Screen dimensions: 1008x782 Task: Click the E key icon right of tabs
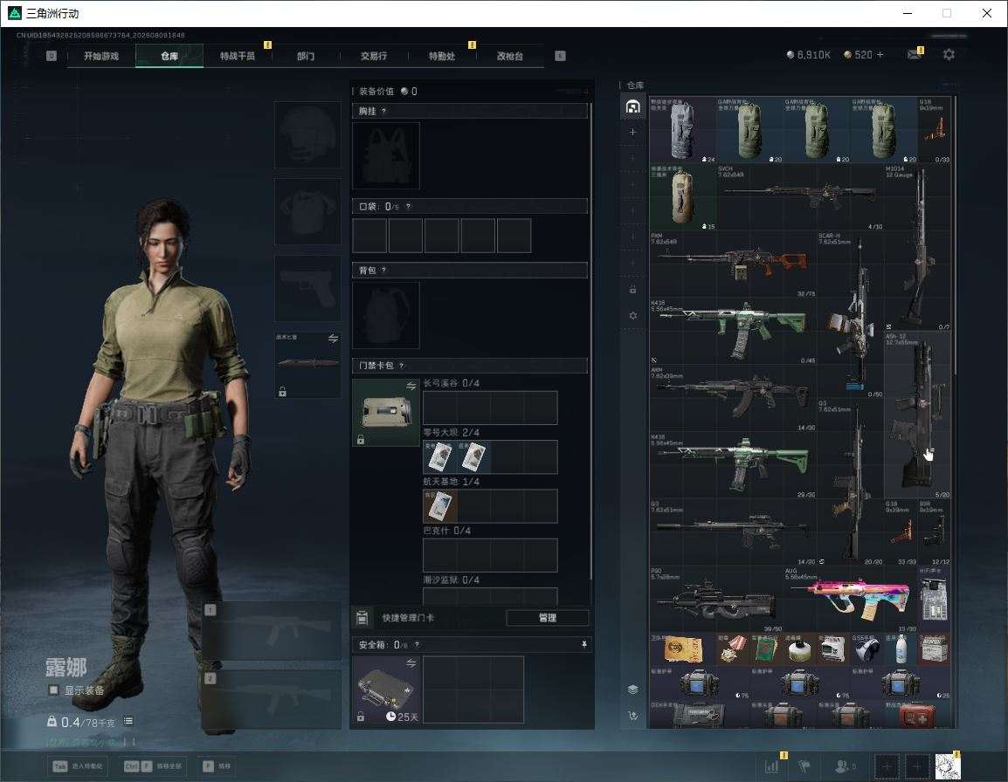(560, 56)
